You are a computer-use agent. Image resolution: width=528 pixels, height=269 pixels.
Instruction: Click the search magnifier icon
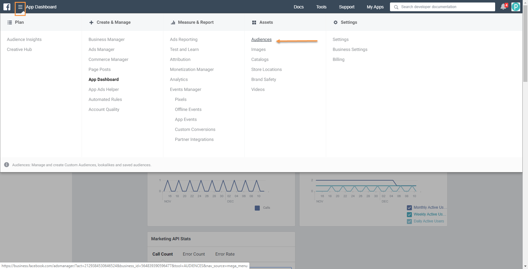pos(396,7)
